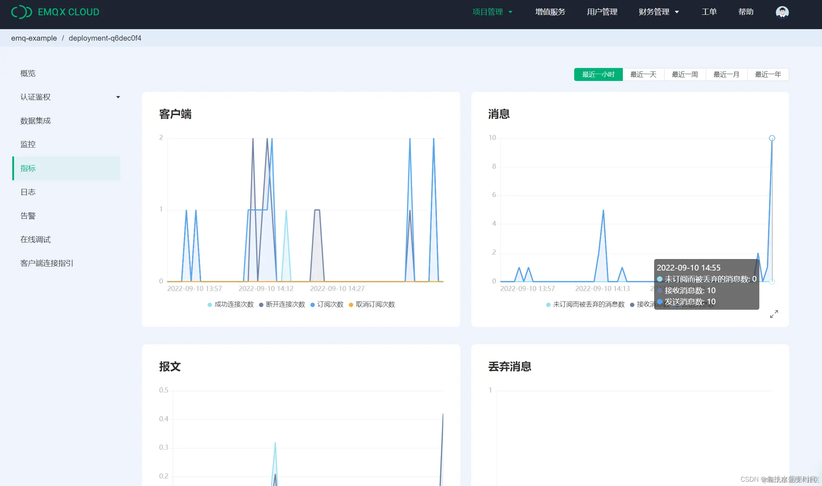Toggle the 取消订阅次数 legend dot
This screenshot has width=822, height=486.
[x=351, y=305]
